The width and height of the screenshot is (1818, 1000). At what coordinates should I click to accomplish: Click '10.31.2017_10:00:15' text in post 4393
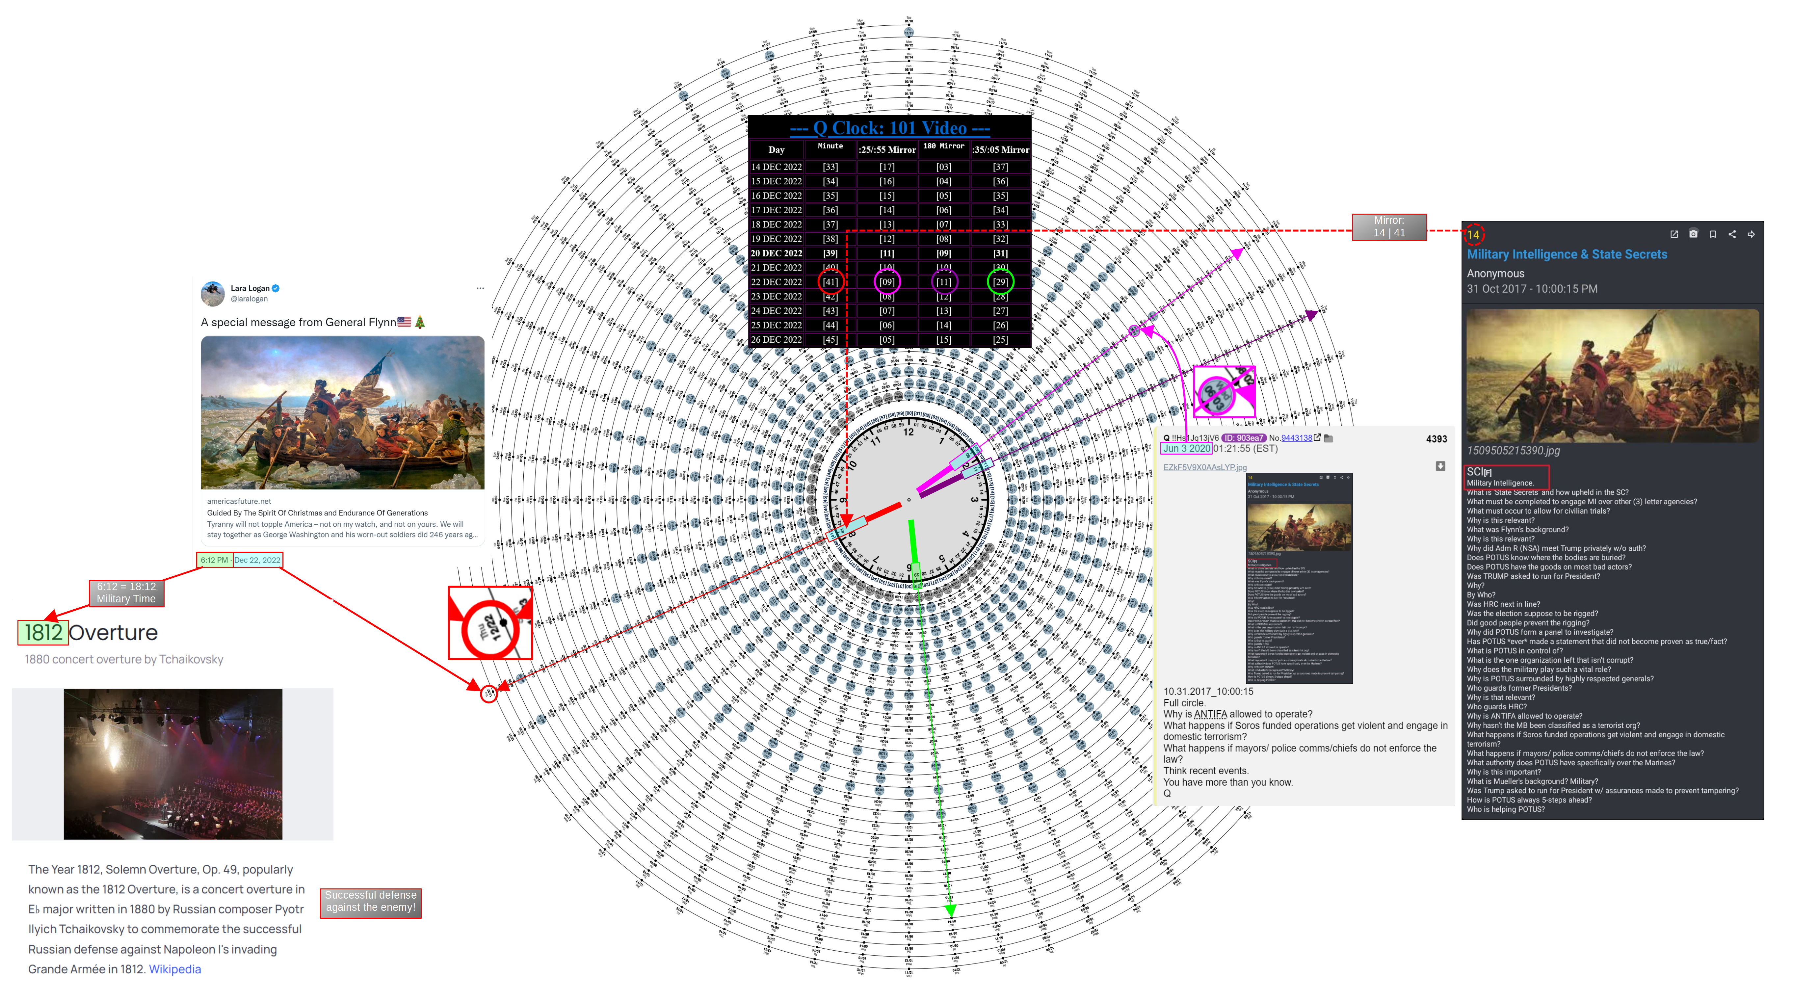(1208, 692)
